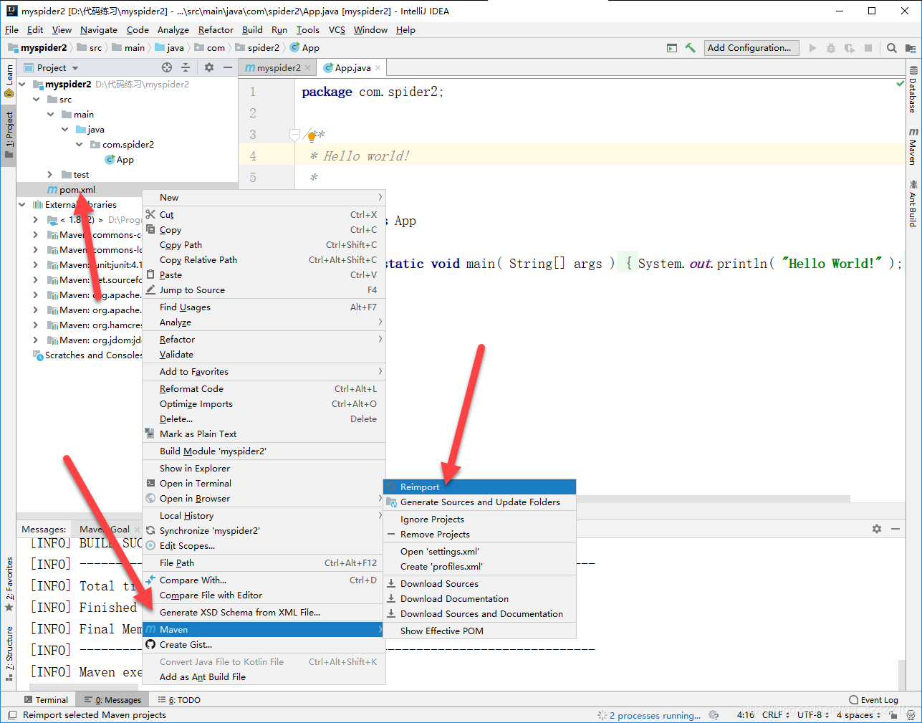Screen dimensions: 922x723
Task: Open the Event Log button
Action: 873,699
